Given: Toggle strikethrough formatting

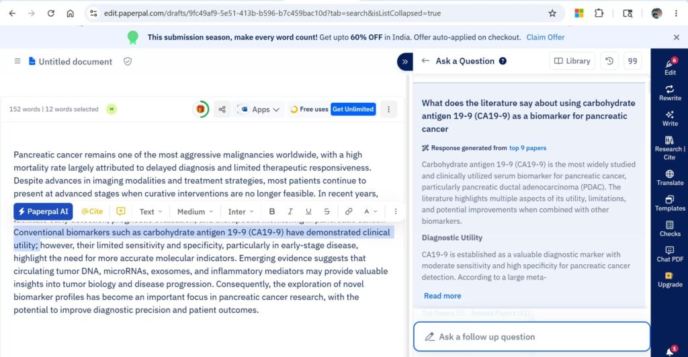Looking at the screenshot, I should [x=327, y=212].
